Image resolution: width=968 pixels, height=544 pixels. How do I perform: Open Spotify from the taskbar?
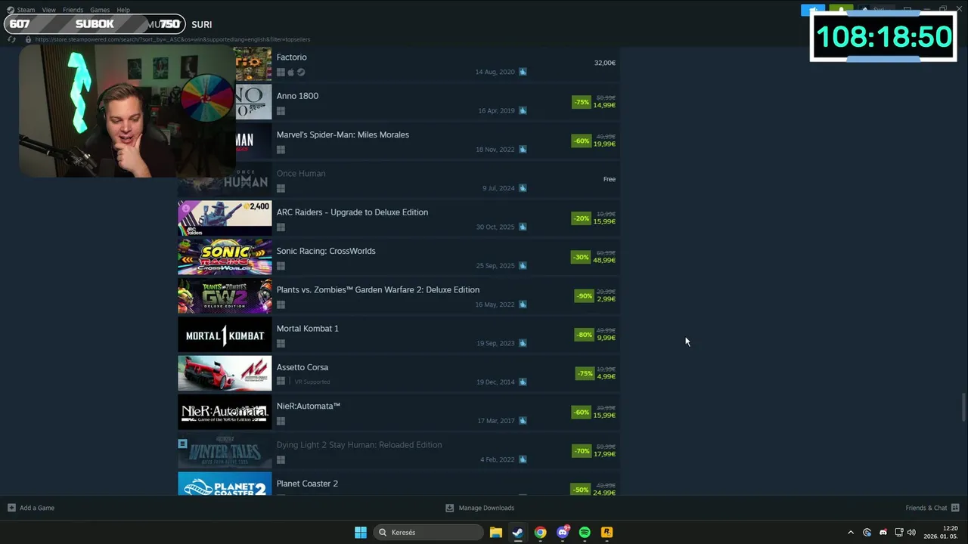(585, 532)
